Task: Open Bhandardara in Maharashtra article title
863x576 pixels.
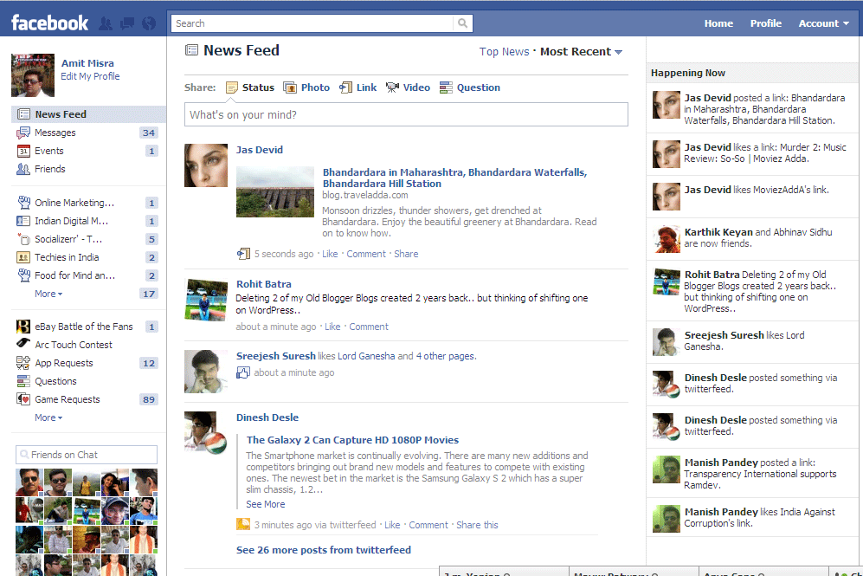Action: 454,178
